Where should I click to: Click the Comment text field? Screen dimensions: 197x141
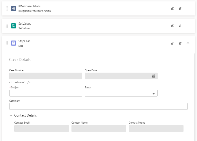[98, 106]
